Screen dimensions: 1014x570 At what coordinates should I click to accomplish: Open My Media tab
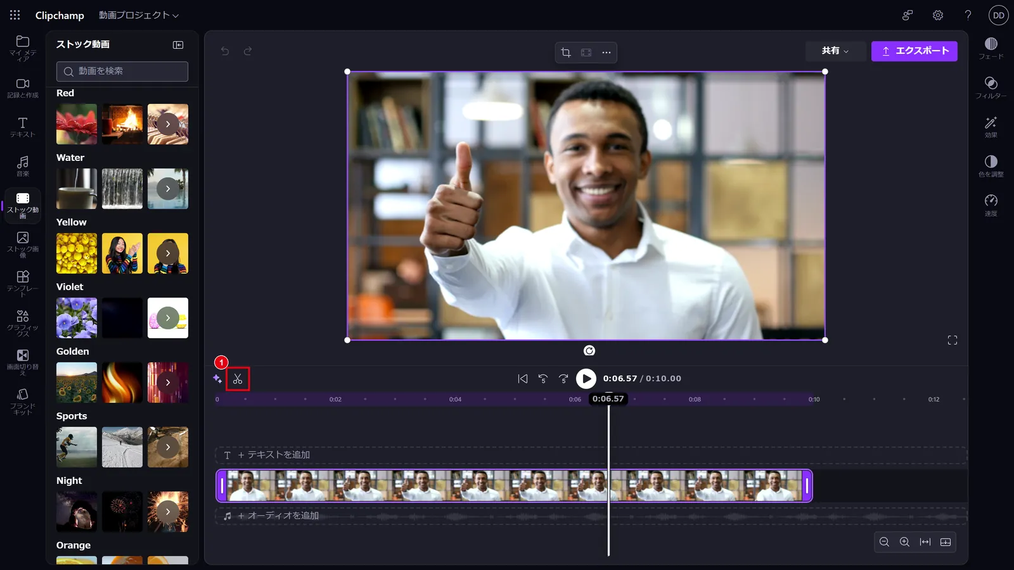coord(23,48)
